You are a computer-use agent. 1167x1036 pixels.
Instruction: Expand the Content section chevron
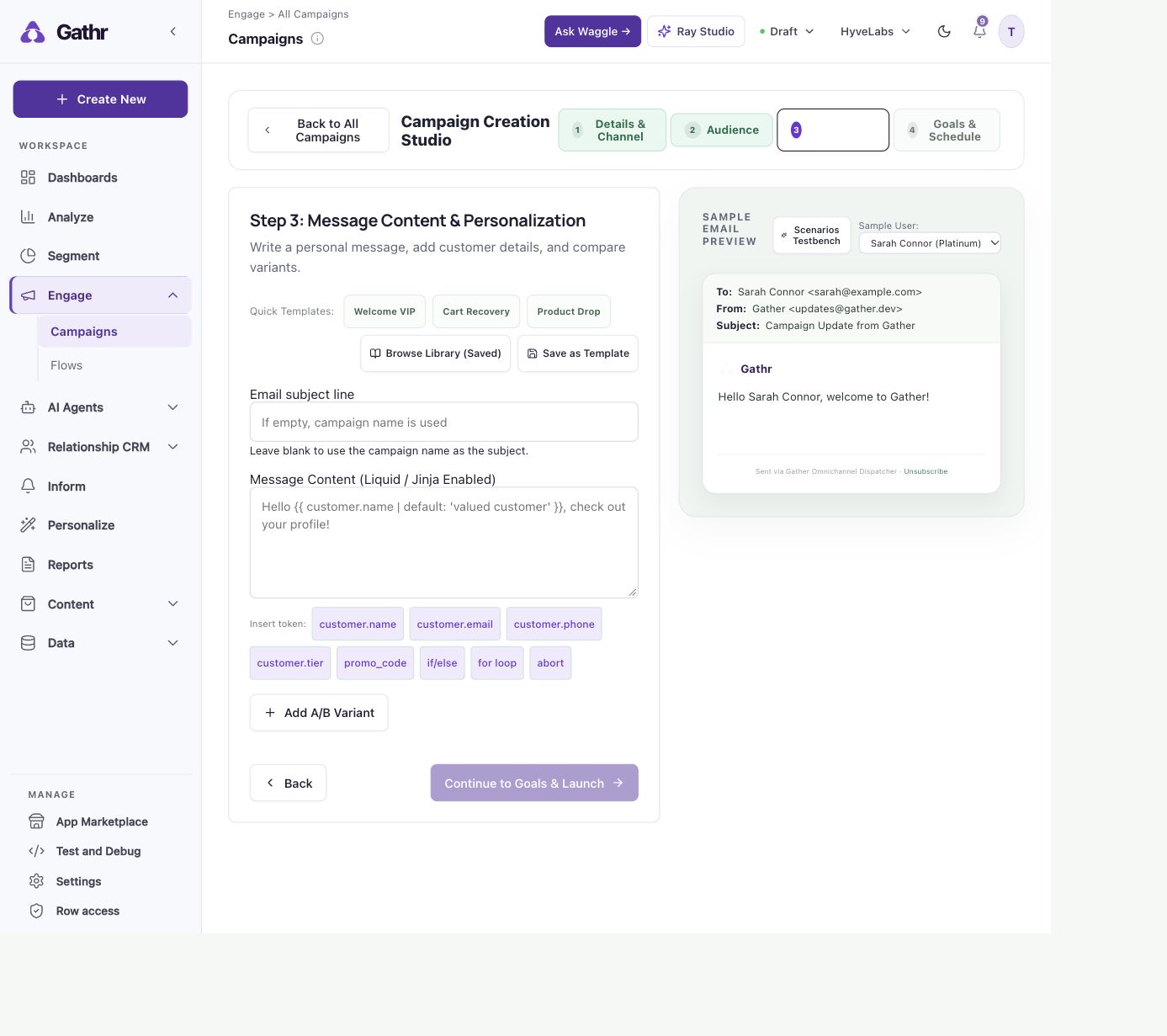click(x=173, y=604)
